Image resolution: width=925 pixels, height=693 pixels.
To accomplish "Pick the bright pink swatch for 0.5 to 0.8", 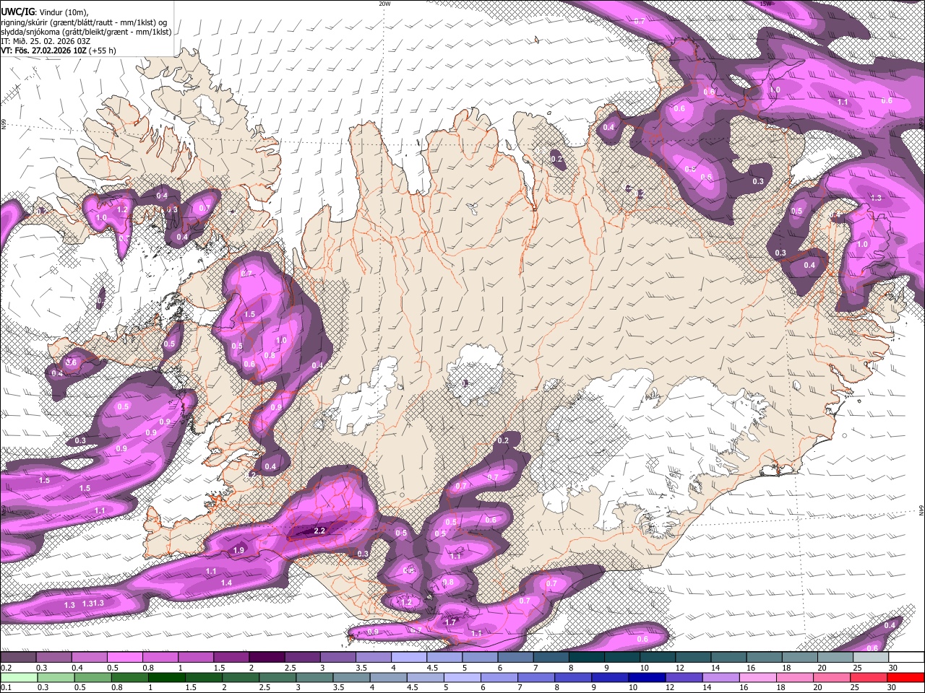I will coord(124,658).
